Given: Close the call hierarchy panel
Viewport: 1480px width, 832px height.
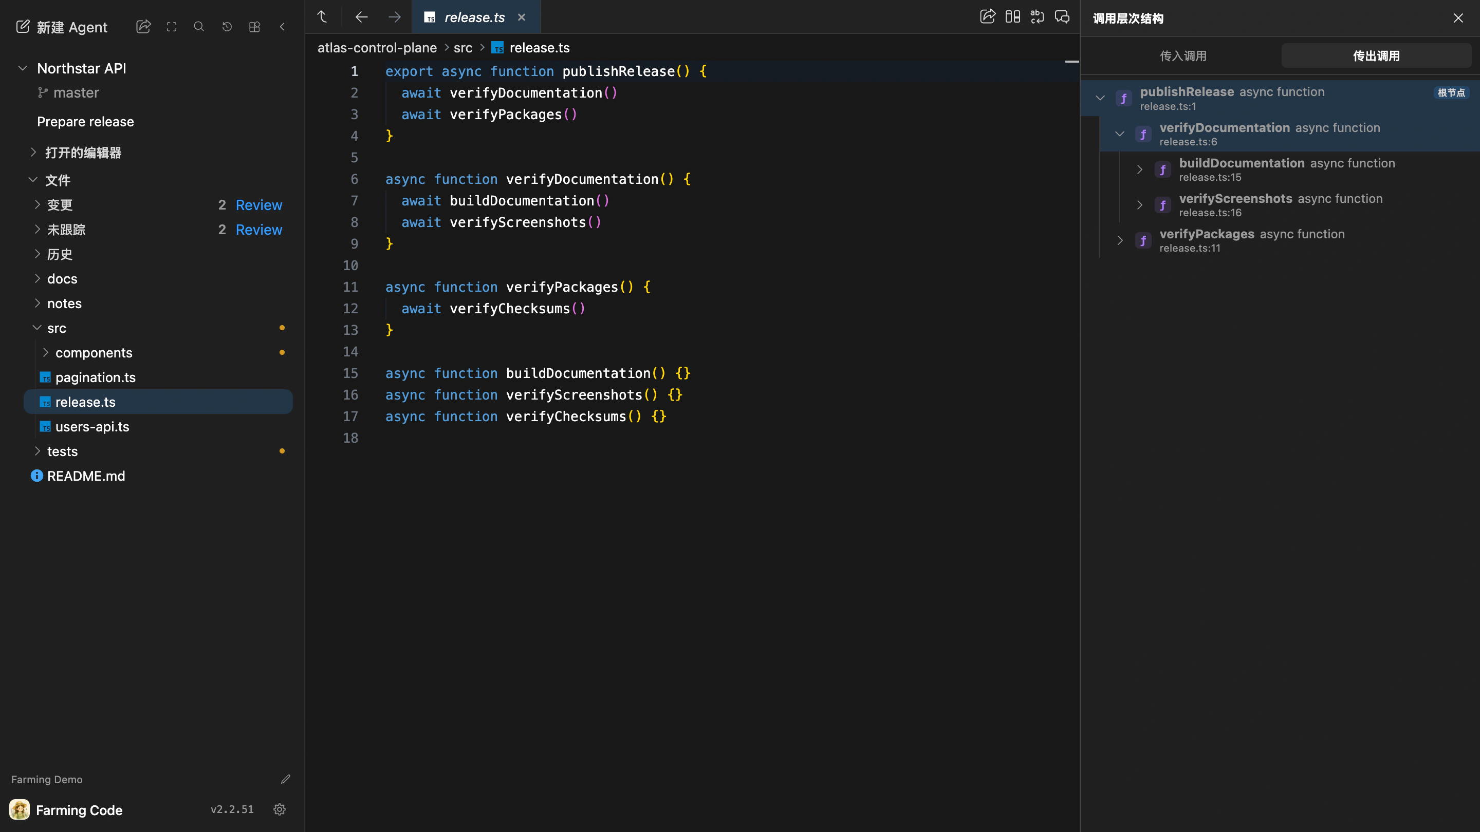Looking at the screenshot, I should (1458, 18).
